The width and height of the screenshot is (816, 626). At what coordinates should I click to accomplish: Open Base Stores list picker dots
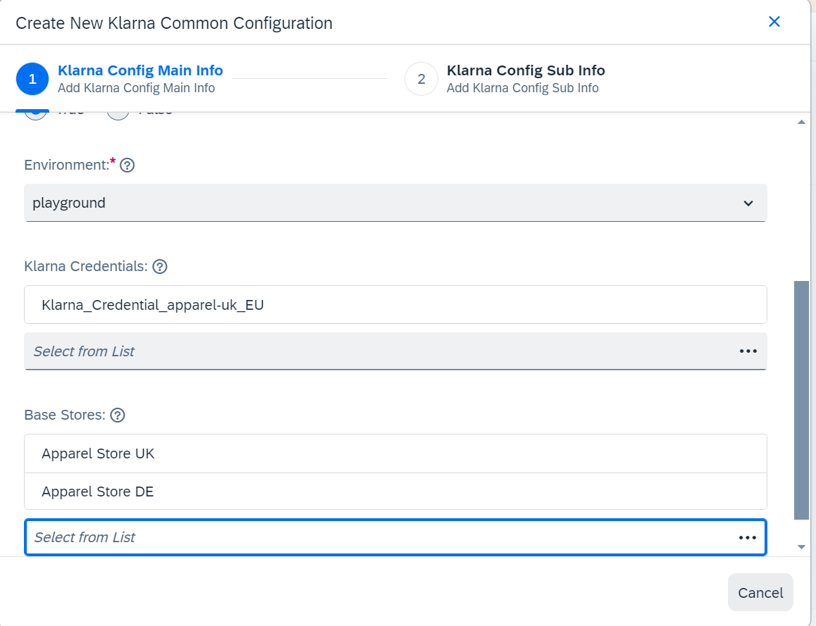pos(748,537)
